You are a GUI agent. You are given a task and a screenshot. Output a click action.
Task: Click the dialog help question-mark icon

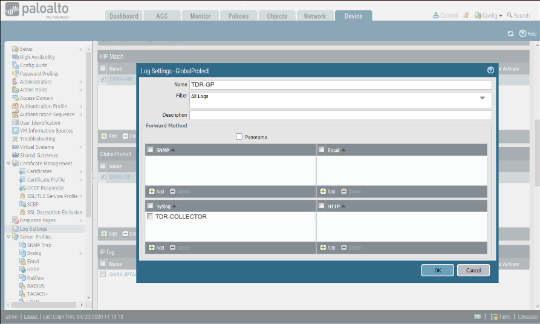tap(491, 70)
